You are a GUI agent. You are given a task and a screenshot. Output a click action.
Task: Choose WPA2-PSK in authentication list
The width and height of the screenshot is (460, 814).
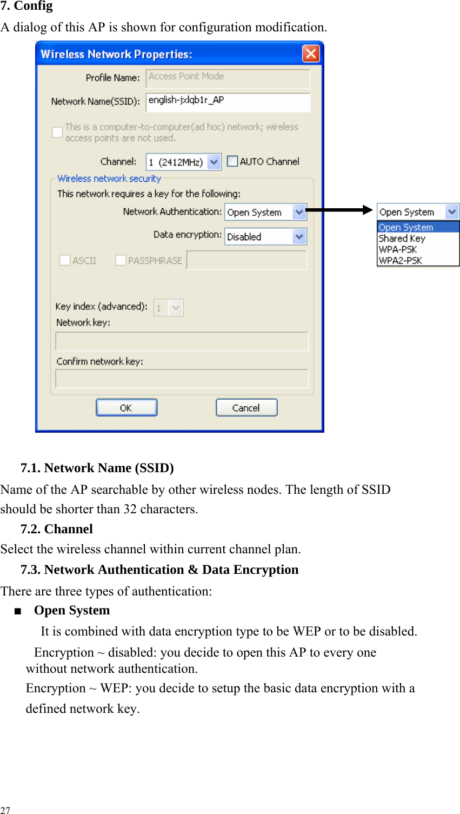tap(418, 260)
